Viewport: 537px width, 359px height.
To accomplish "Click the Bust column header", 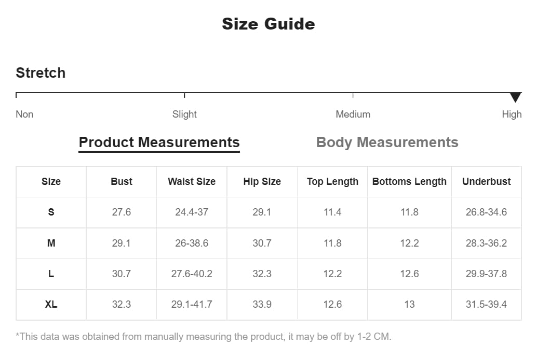I will [x=122, y=182].
